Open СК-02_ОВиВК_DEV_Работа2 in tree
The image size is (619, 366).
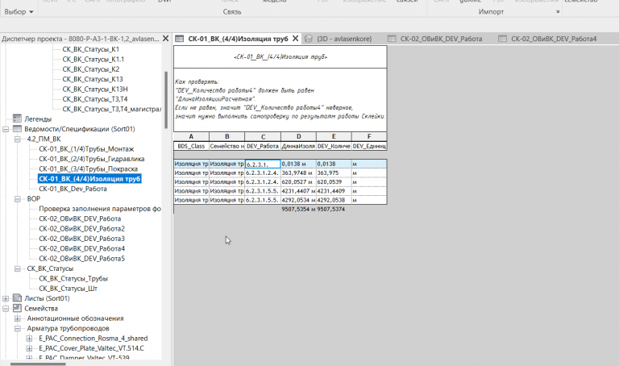coord(81,229)
